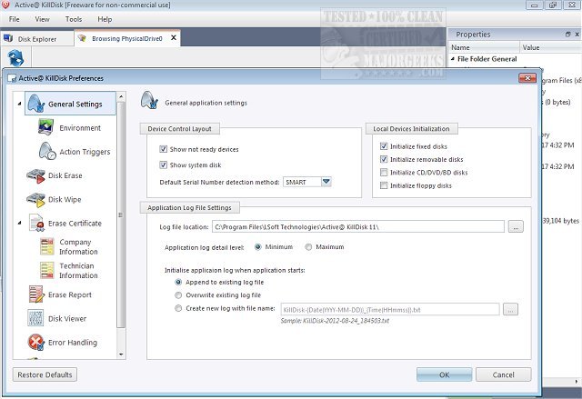The height and width of the screenshot is (399, 582).
Task: Click the Preferences dialog title icon
Action: tap(12, 78)
